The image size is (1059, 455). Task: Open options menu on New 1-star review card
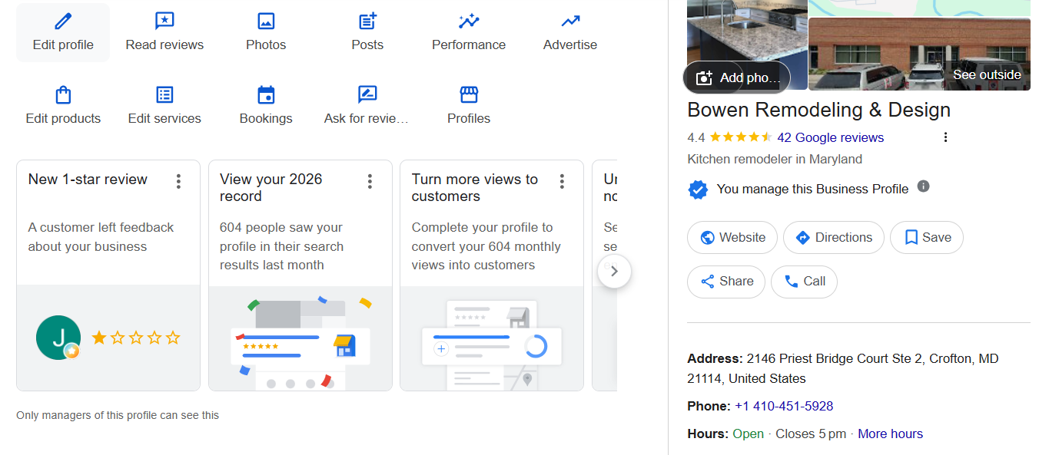[x=178, y=181]
